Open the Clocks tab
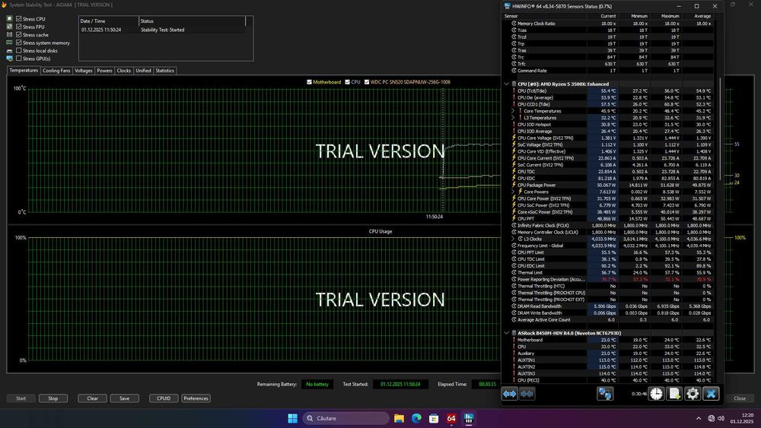 click(124, 71)
